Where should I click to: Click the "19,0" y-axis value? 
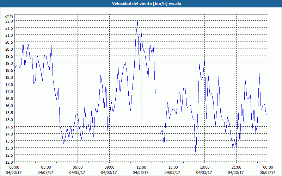pyautogui.click(x=9, y=63)
